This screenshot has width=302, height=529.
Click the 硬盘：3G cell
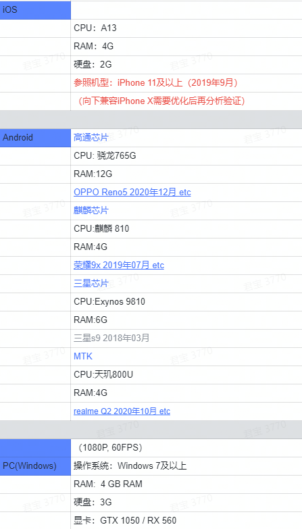[186, 503]
